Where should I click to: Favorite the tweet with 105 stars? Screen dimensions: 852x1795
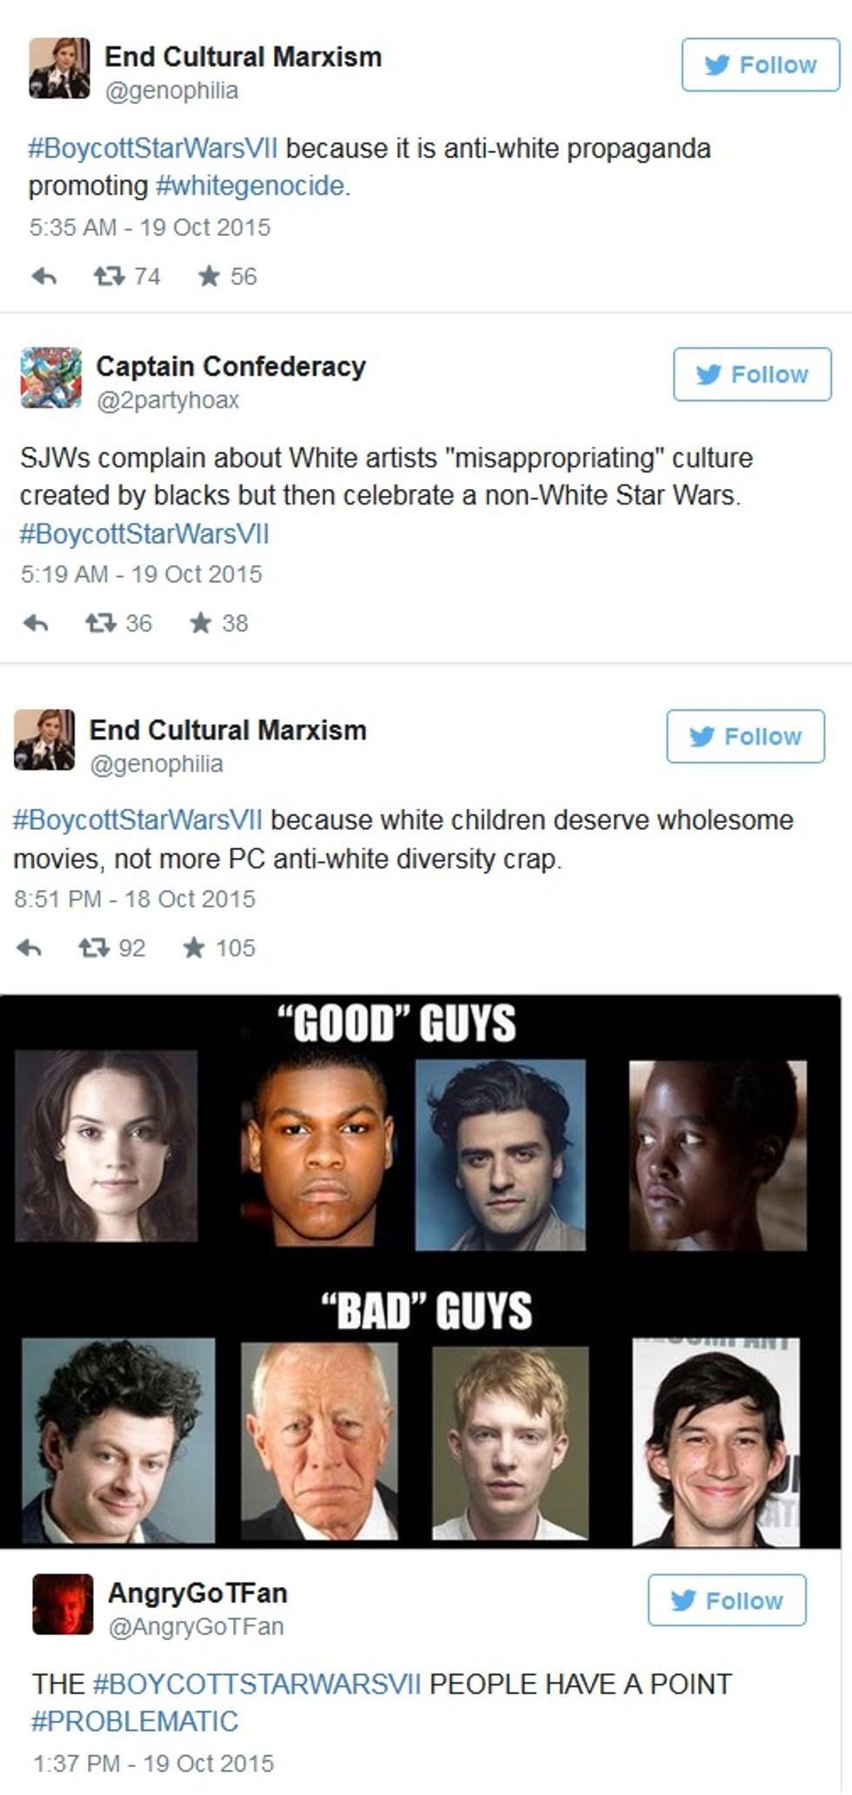tap(194, 948)
